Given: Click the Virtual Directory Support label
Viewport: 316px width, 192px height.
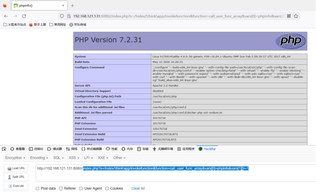Looking at the screenshot, I should pyautogui.click(x=93, y=91).
